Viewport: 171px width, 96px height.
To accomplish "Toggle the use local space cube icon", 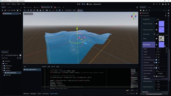I will coord(47,10).
